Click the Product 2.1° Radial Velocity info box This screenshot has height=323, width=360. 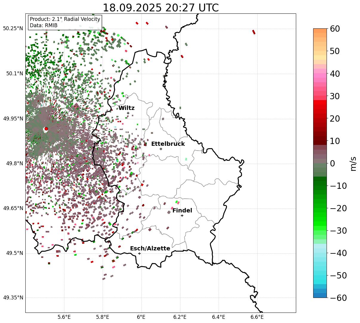coord(65,22)
